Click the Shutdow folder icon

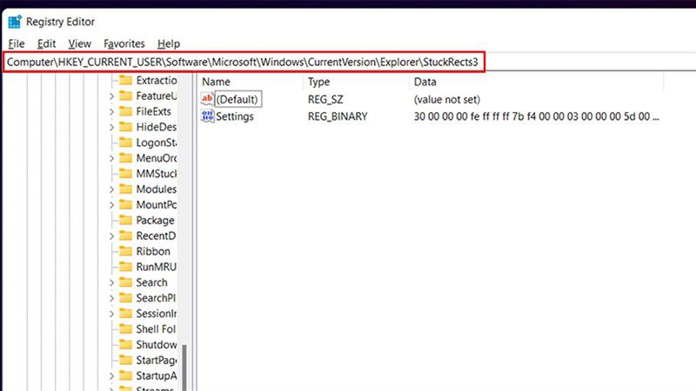click(126, 344)
